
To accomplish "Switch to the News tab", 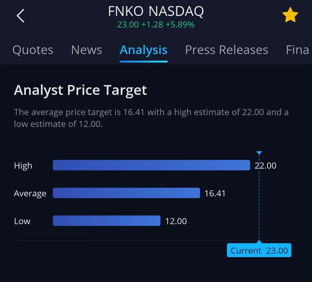I will coord(87,50).
